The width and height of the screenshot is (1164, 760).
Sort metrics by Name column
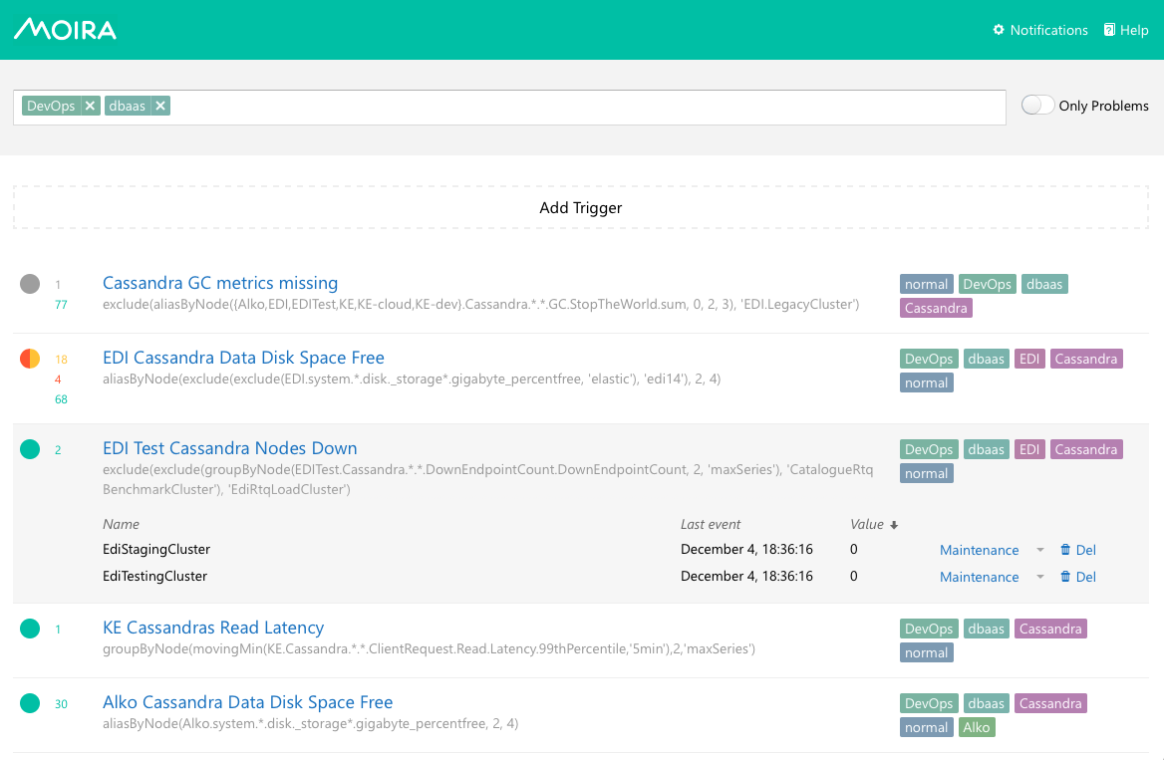coord(121,524)
